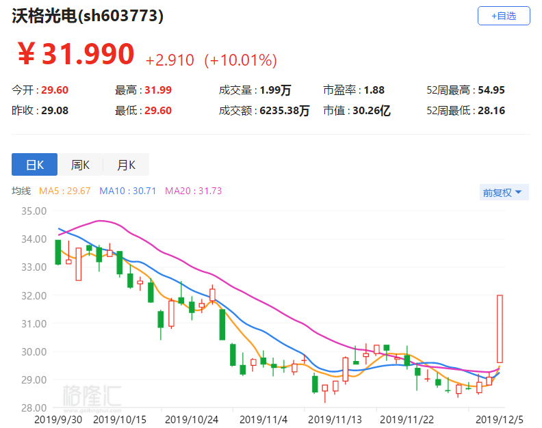Viewport: 542px width, 428px height.
Task: Click the 2019/12/5 date axis label
Action: point(500,420)
